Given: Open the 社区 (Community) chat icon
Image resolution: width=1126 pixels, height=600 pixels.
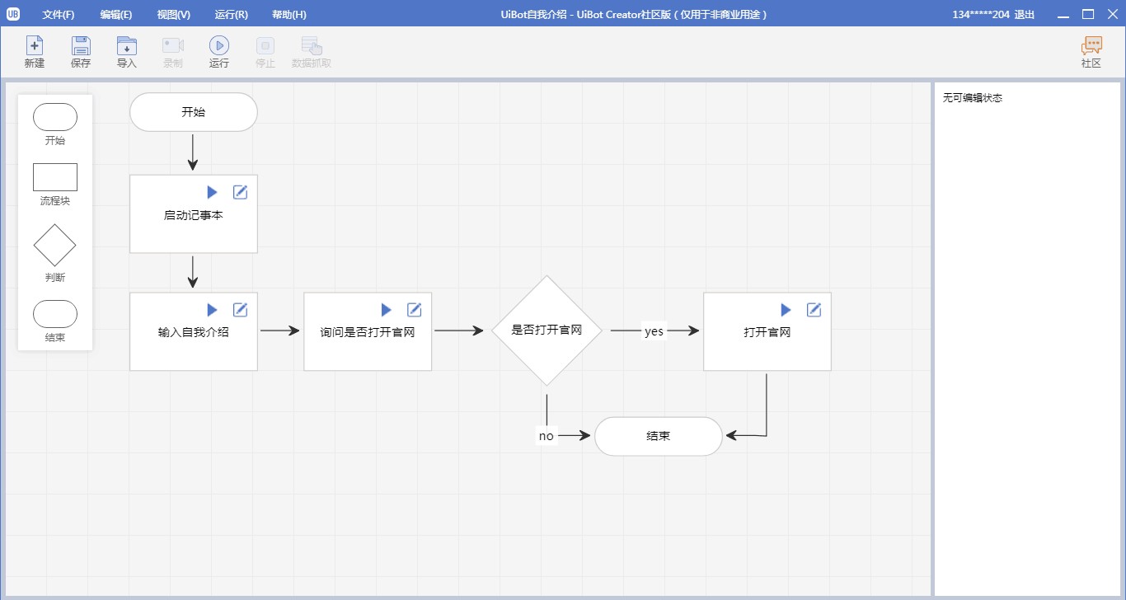Looking at the screenshot, I should (1091, 46).
